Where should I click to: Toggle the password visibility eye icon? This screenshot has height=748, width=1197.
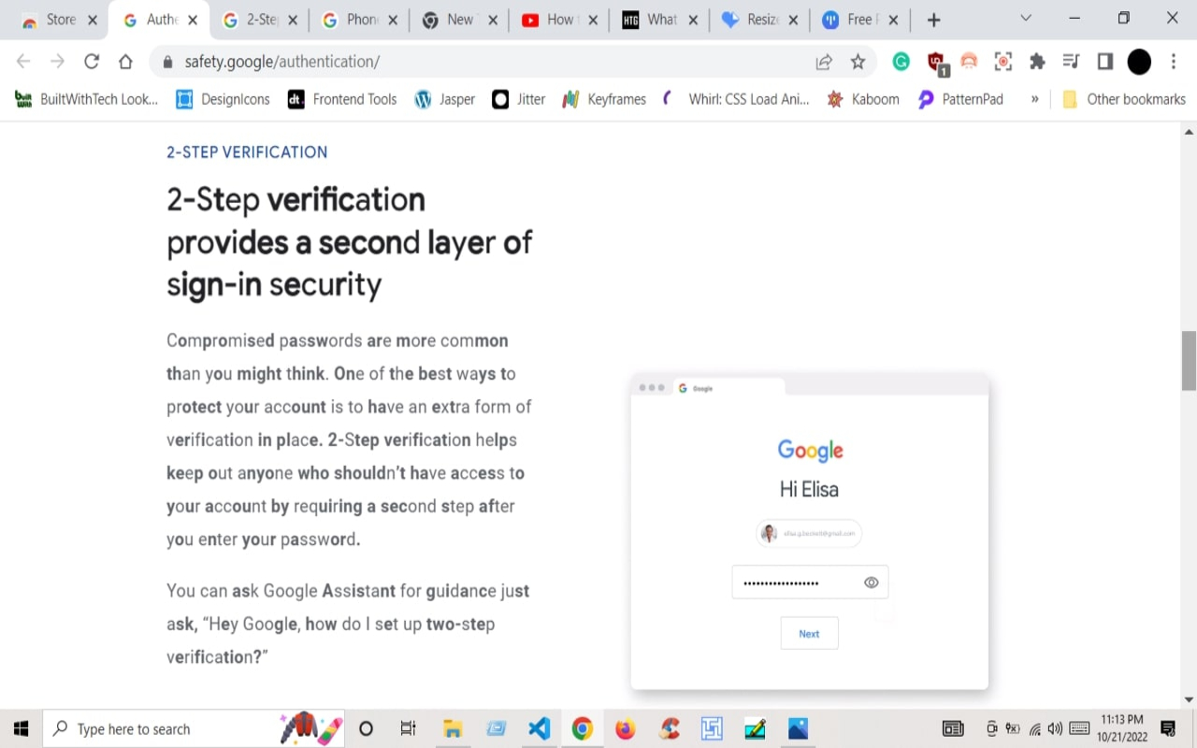pos(872,583)
